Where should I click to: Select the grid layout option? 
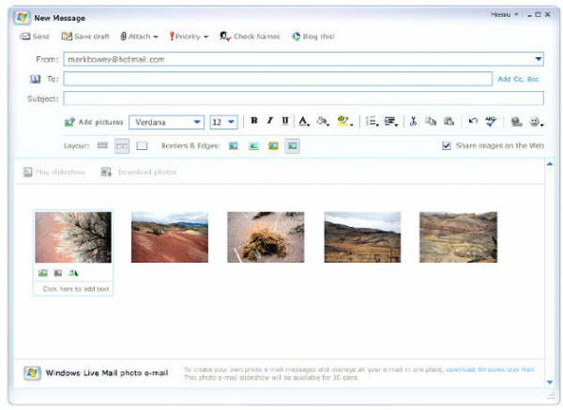(x=102, y=145)
